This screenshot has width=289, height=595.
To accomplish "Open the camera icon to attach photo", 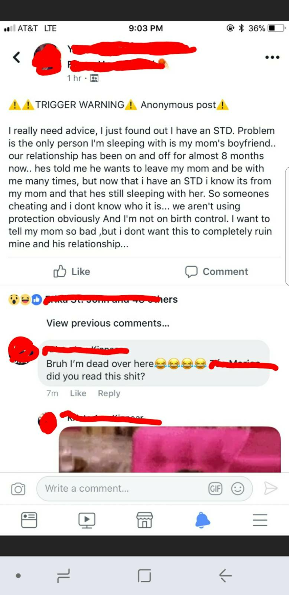I will pos(18,489).
